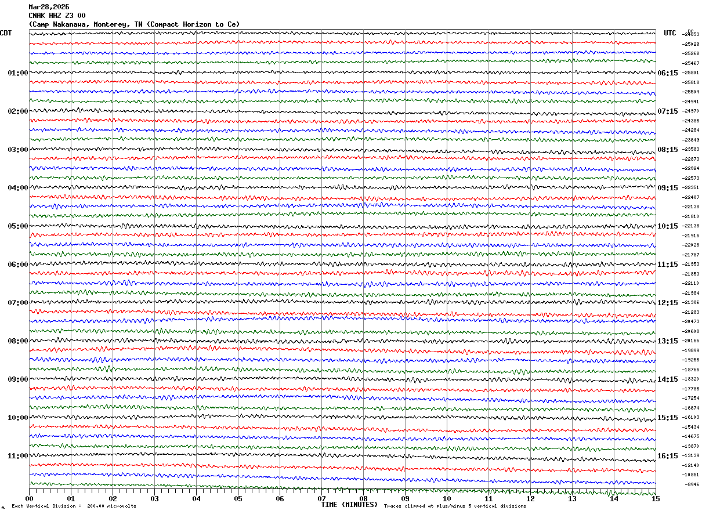Viewport: 702px width, 514px height.
Task: Click the Camp Nakanawa, Monterey, TN station title
Action: point(134,24)
